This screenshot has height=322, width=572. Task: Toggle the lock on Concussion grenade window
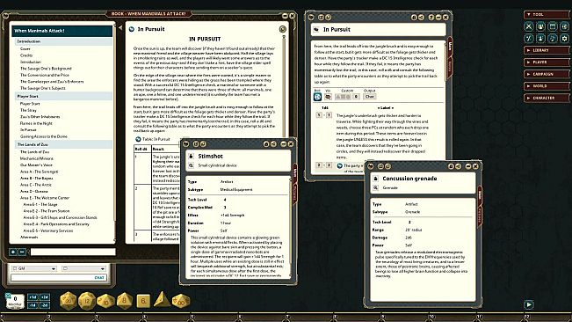tap(451, 166)
